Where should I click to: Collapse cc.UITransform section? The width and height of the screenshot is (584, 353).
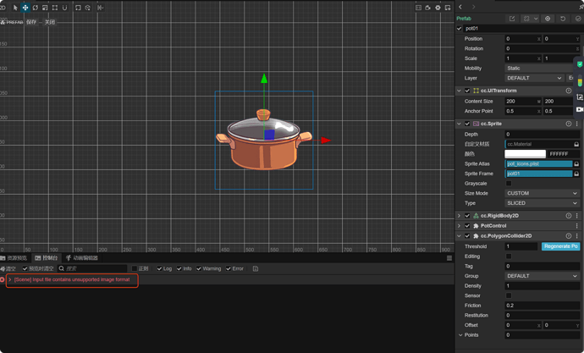(x=460, y=91)
